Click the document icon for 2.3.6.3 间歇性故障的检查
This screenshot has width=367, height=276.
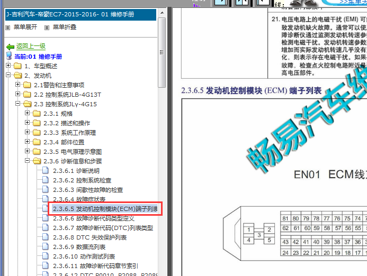coord(46,189)
